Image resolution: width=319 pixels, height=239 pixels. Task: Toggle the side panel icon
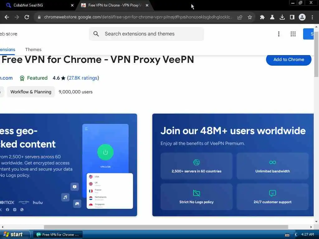292,17
